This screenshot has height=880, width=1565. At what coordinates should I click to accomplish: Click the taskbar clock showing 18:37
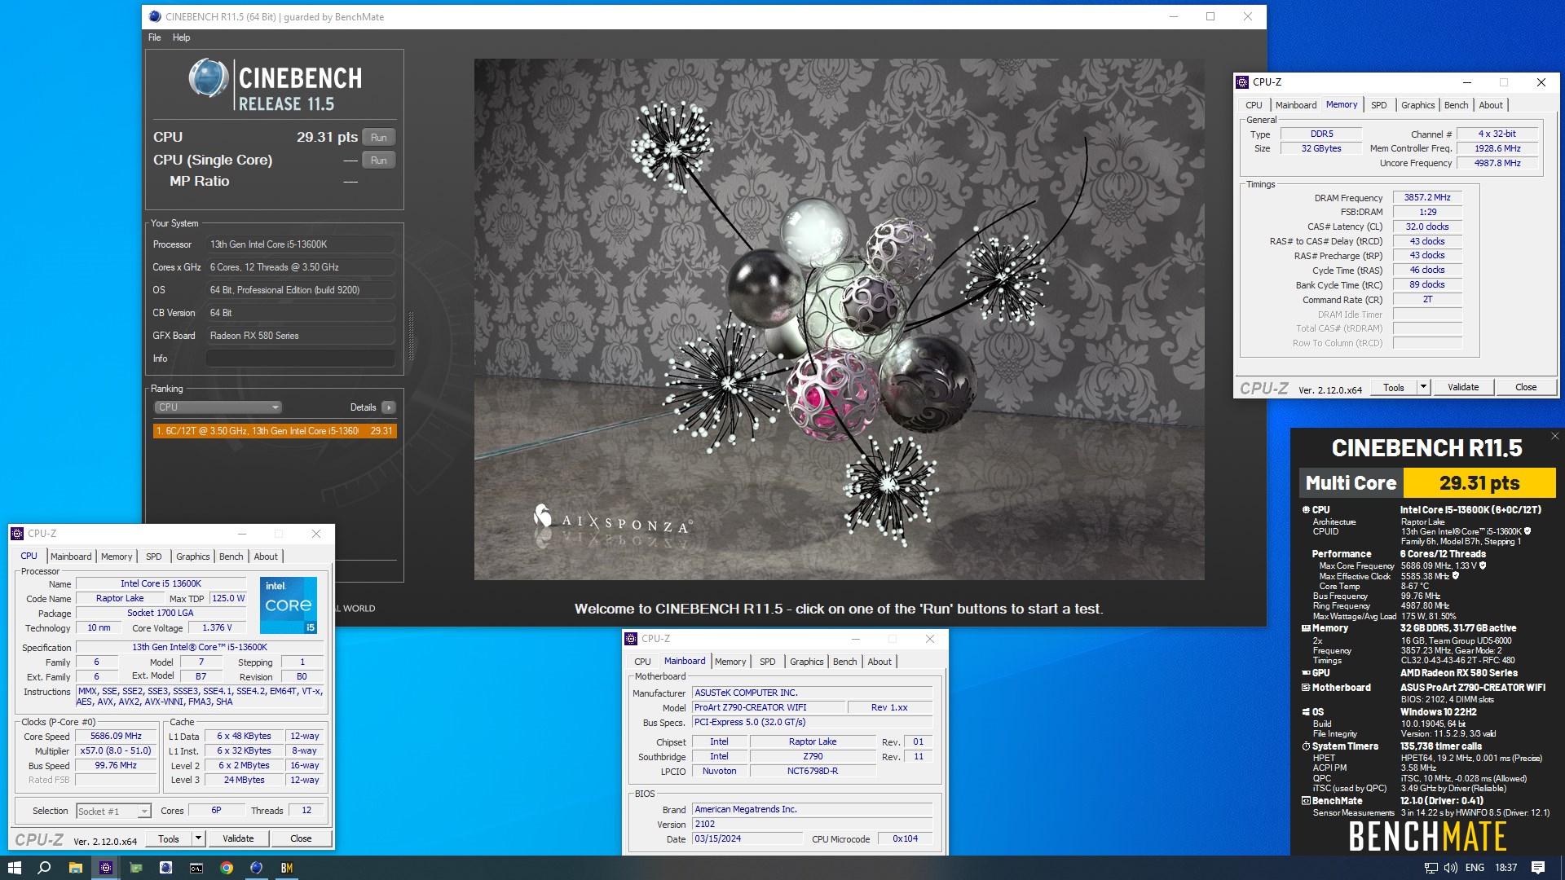tap(1505, 868)
